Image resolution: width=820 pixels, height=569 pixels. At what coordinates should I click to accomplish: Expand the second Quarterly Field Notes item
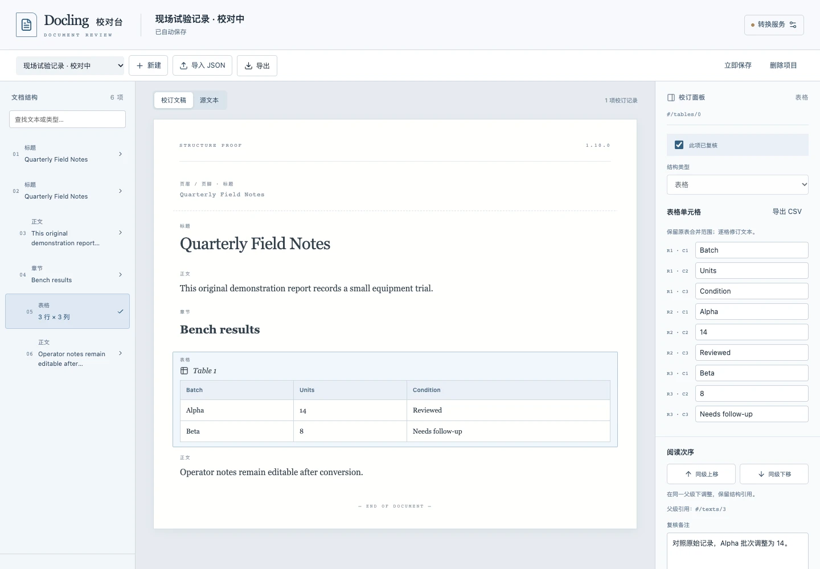pos(120,191)
